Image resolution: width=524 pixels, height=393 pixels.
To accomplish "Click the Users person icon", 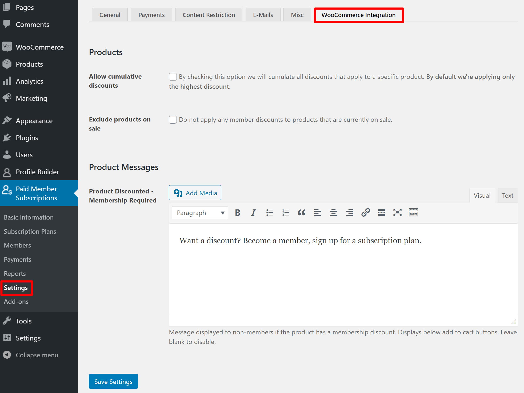I will [7, 155].
